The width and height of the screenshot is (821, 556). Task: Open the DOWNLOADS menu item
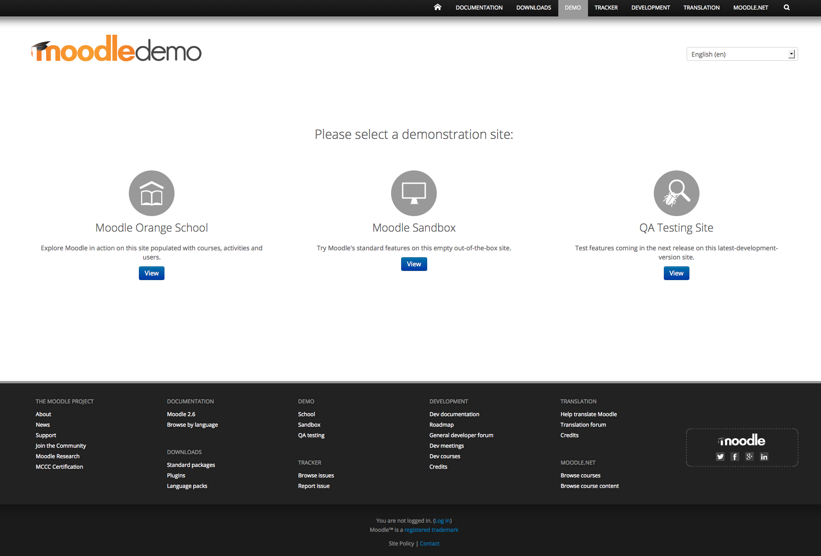(534, 8)
